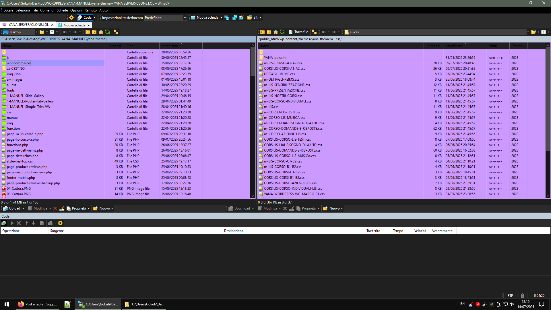Image resolution: width=551 pixels, height=310 pixels.
Task: Toggle local file filter icon
Action: pyautogui.click(x=52, y=32)
